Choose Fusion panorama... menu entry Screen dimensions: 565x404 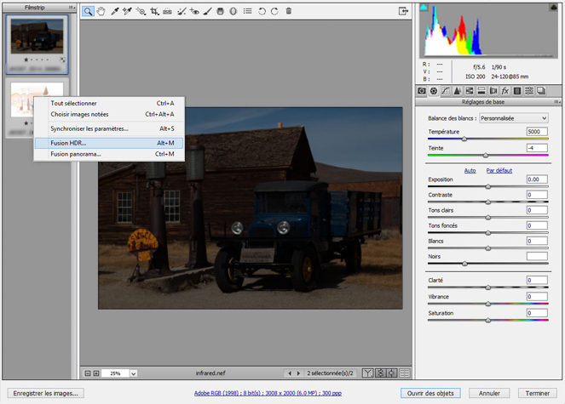[75, 154]
